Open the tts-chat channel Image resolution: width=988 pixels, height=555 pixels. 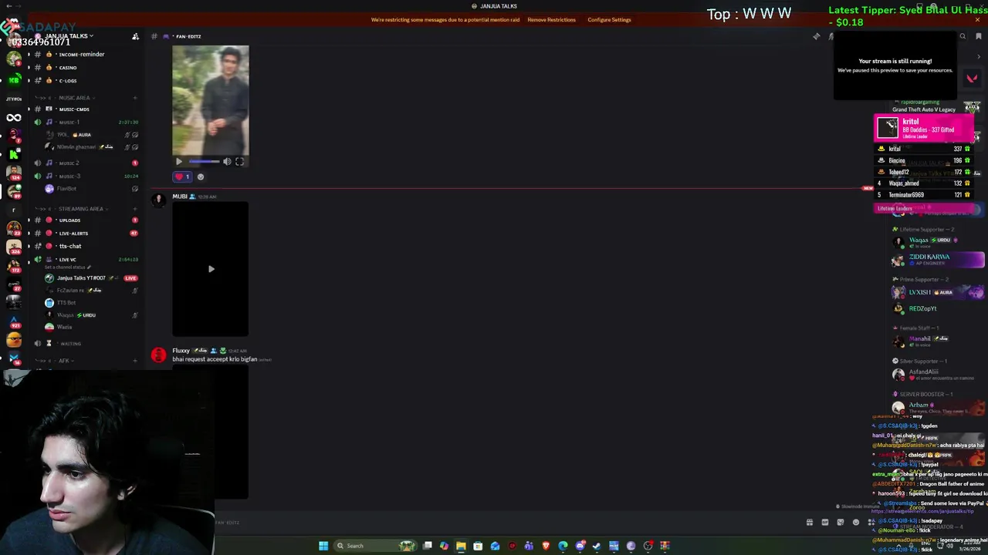point(69,246)
